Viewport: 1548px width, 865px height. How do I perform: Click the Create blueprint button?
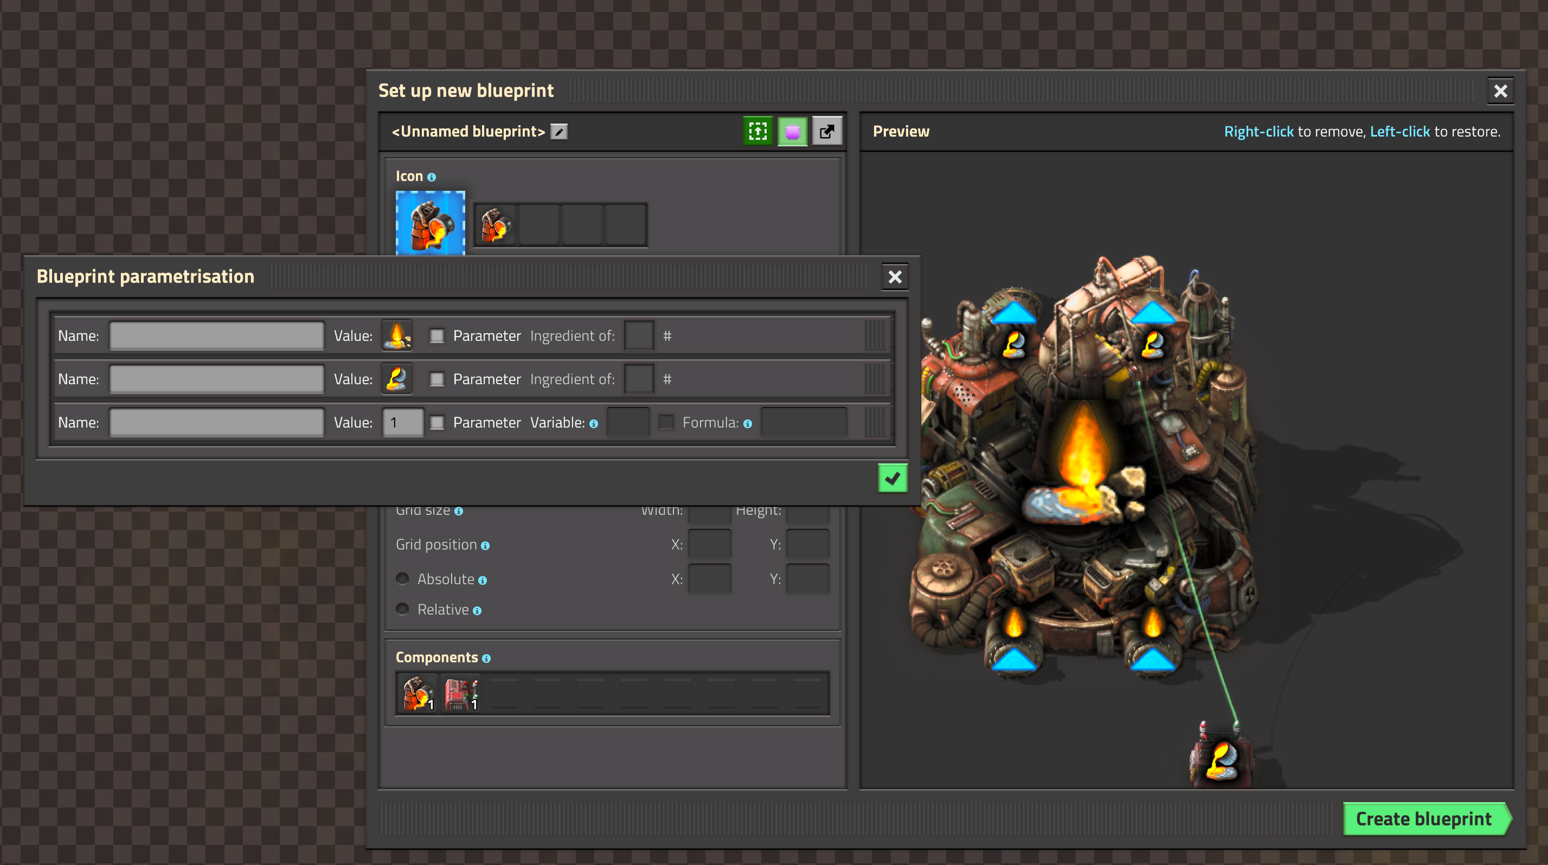(1424, 819)
